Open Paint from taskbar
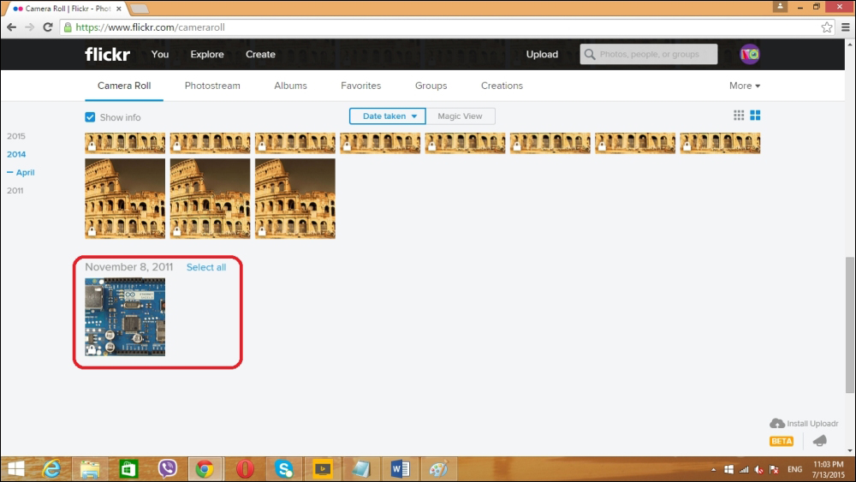856x482 pixels. tap(438, 469)
